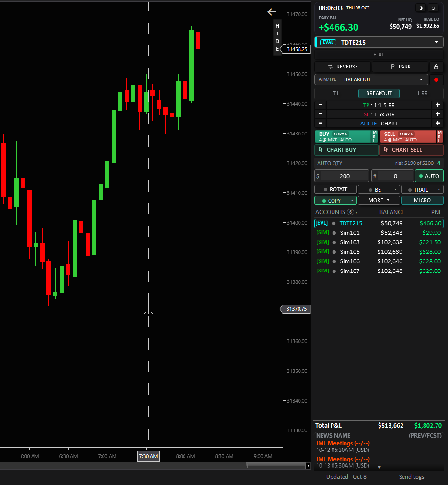Click the minus button for ATR TF
448x485 pixels.
pyautogui.click(x=321, y=123)
